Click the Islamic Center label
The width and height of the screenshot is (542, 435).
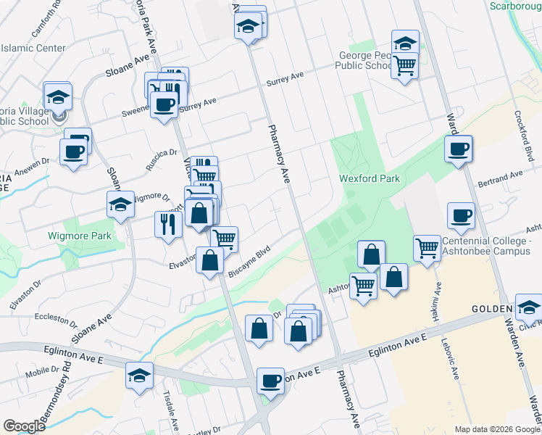tap(33, 48)
